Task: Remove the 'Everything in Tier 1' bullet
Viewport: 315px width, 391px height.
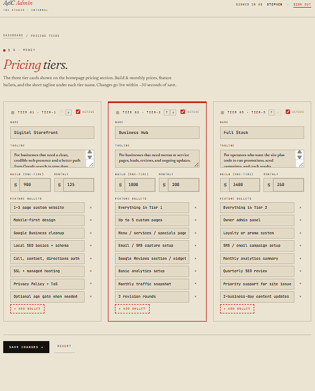Action: tap(195, 208)
